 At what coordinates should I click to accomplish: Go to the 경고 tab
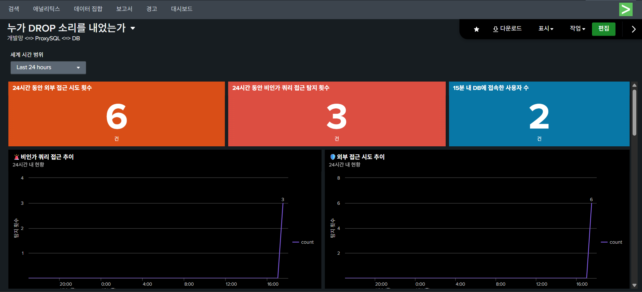click(152, 9)
